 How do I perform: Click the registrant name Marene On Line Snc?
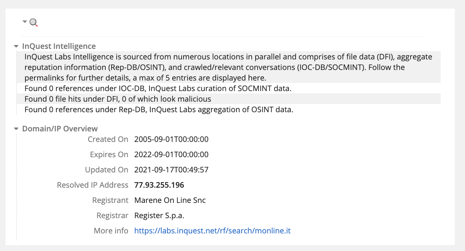[x=170, y=200]
